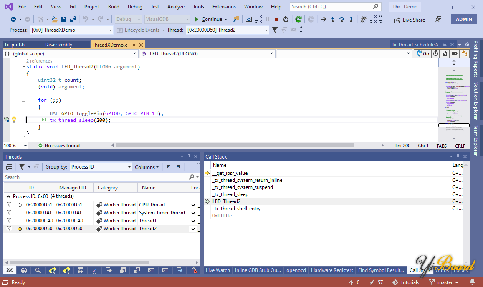Click Expand Groups icon in Threads panel
This screenshot has width=483, height=287.
pos(169,167)
